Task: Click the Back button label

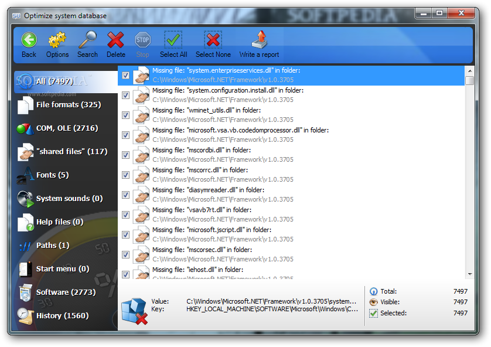Action: [29, 55]
